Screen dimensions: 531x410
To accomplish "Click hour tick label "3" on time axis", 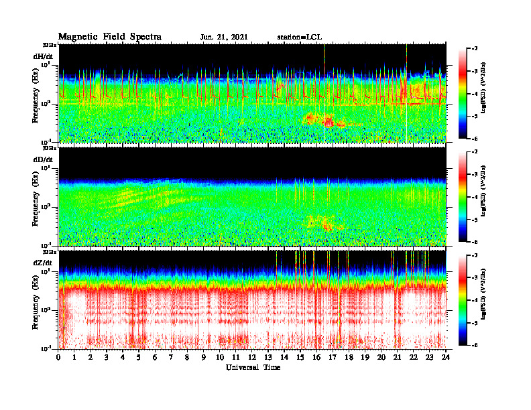I will 107,358.
